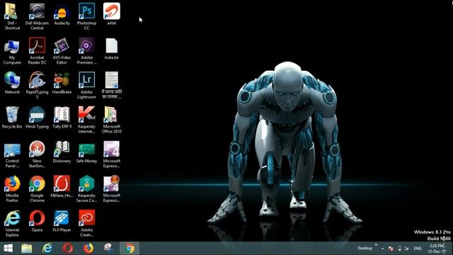This screenshot has width=453, height=255.
Task: Select the Safe Money icon
Action: point(86,149)
